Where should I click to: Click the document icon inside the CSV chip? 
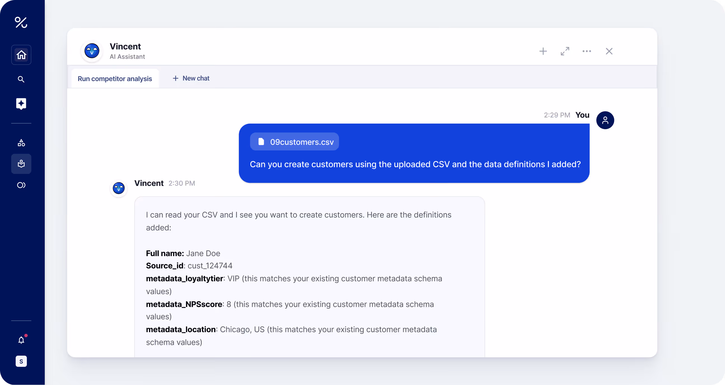tap(261, 141)
